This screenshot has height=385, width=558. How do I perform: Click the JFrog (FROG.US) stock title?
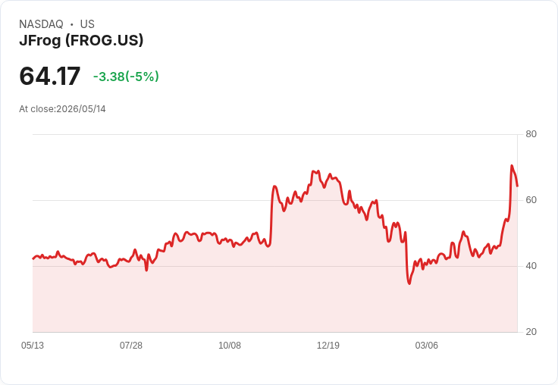click(81, 40)
